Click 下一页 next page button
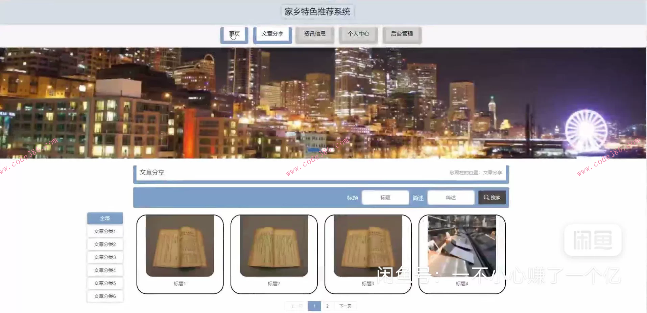The width and height of the screenshot is (647, 313). coord(345,306)
